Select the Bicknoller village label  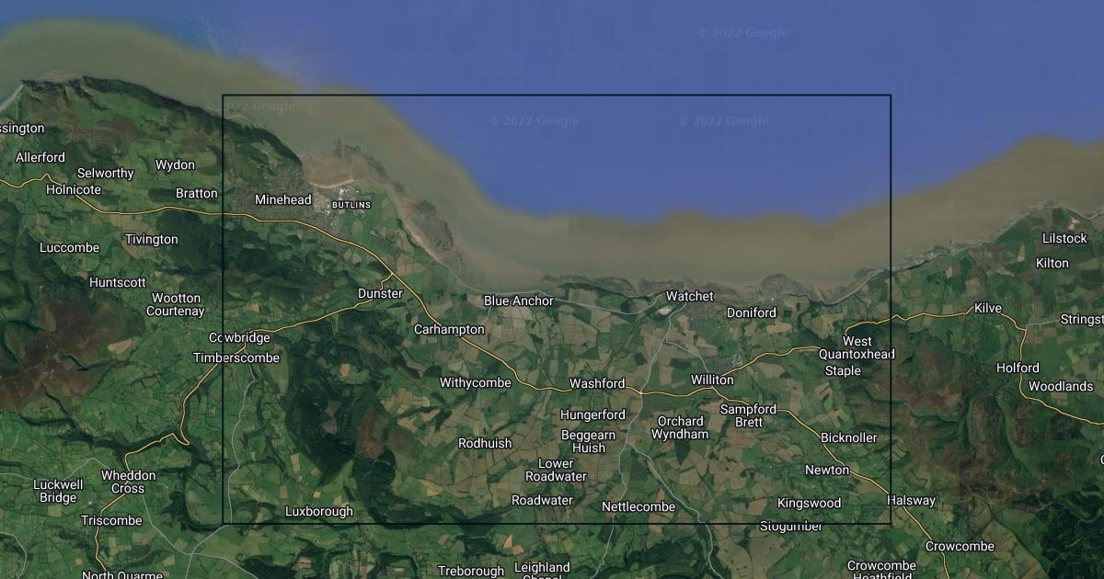(848, 437)
